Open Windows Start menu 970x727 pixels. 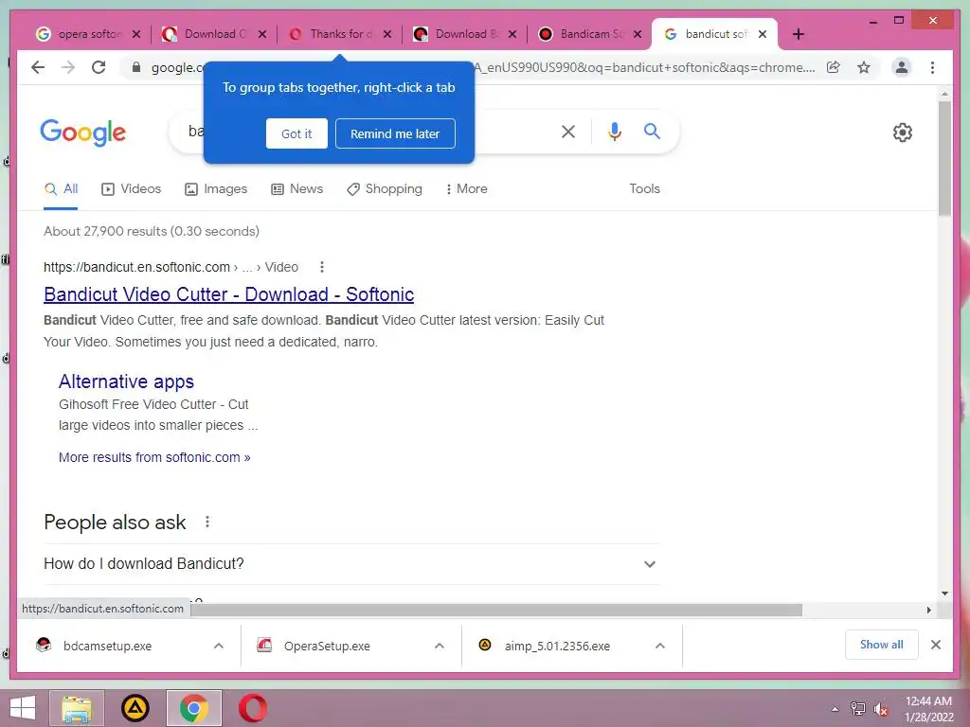23,708
